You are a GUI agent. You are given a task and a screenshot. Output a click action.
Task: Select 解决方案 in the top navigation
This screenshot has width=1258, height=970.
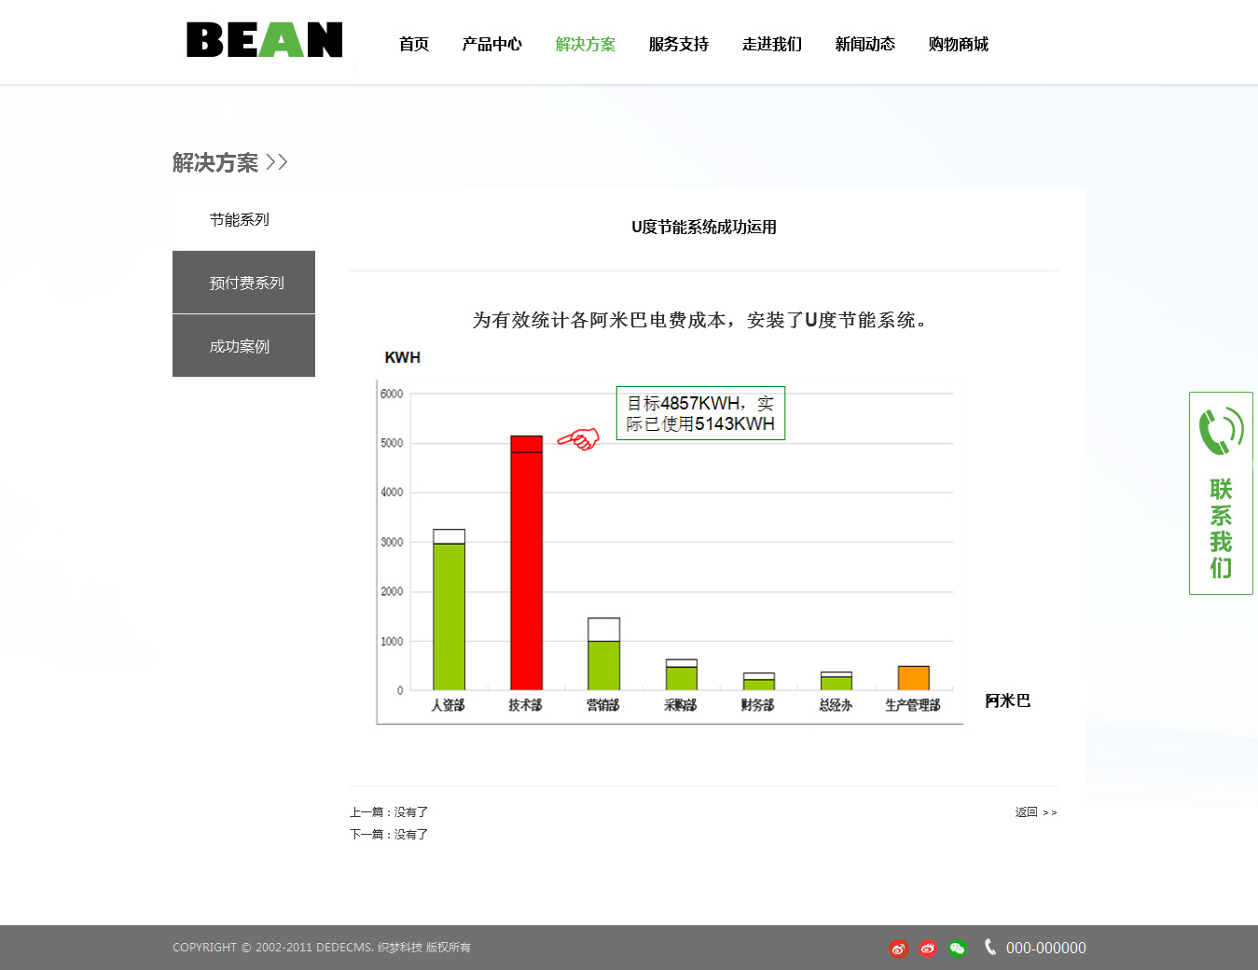click(x=585, y=44)
